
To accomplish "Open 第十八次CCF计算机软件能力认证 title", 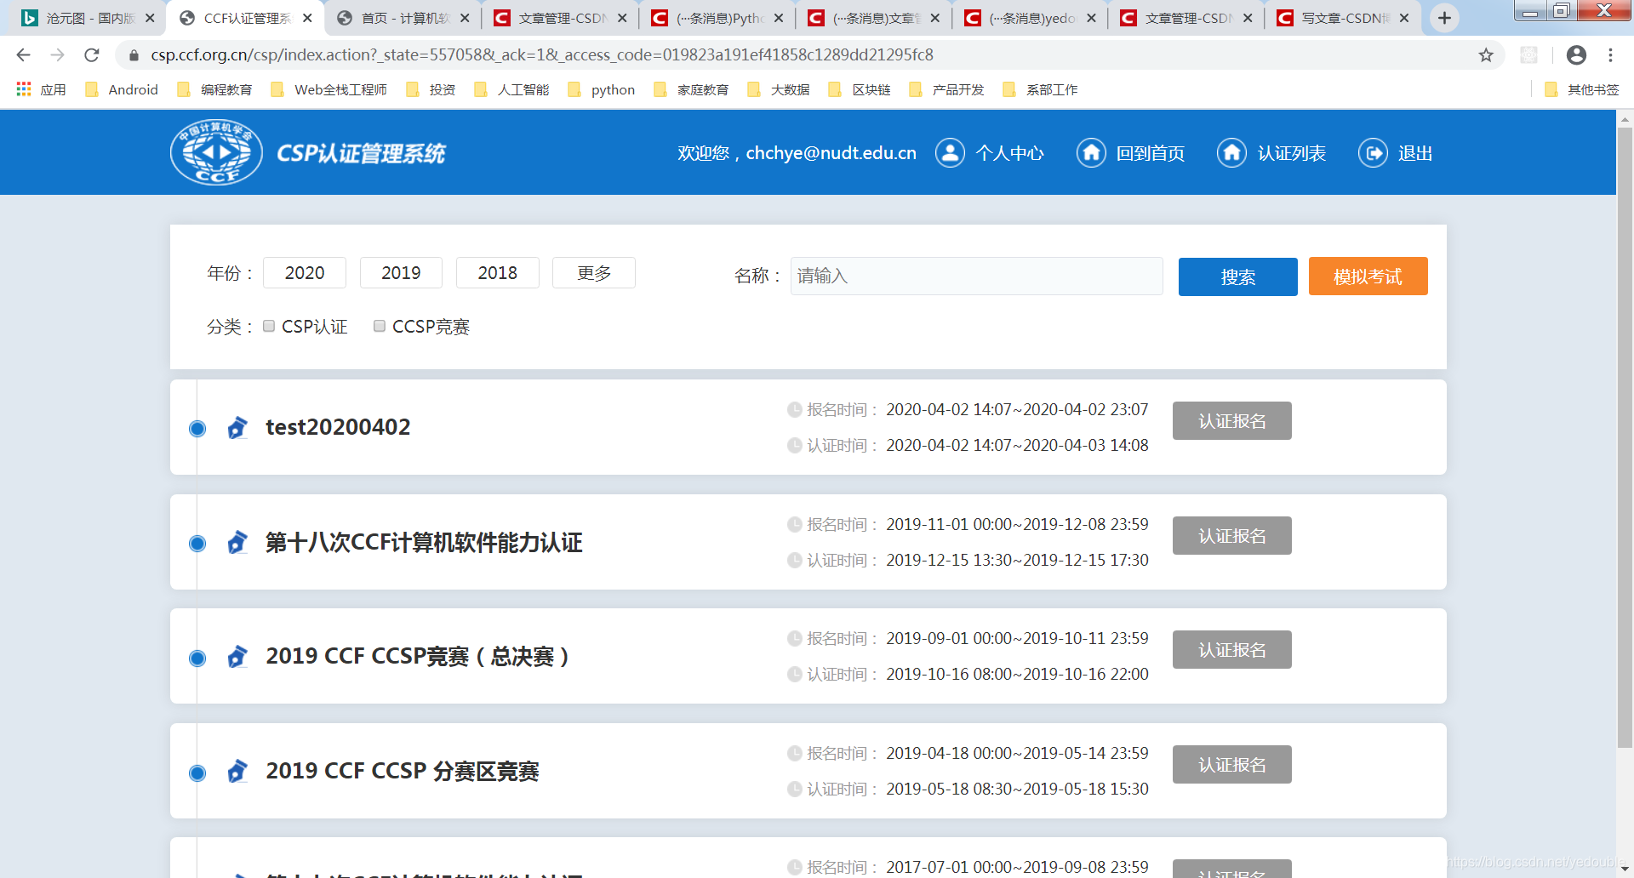I will [424, 542].
